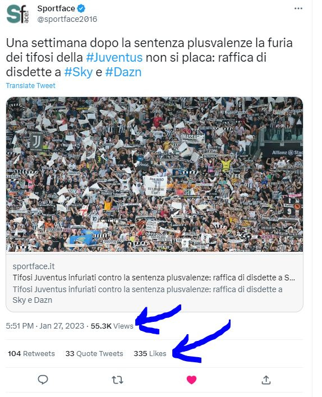Screen dimensions: 322x397
Task: Click the share upload icon
Action: coord(266,380)
